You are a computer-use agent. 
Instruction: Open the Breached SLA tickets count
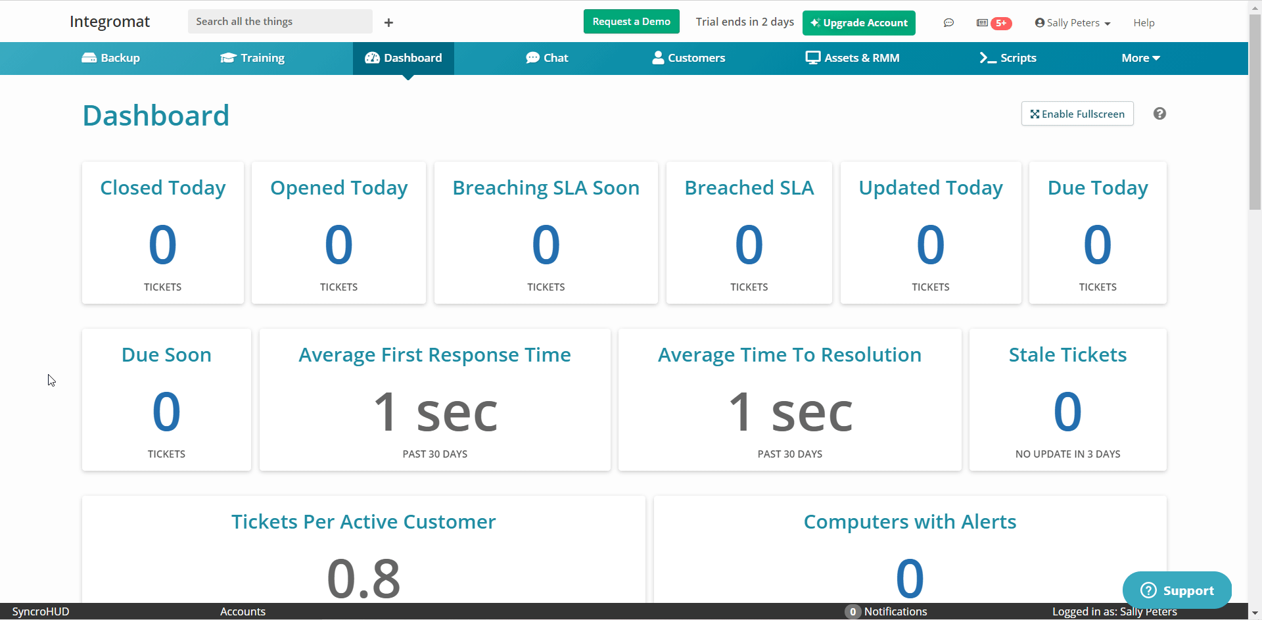point(749,245)
